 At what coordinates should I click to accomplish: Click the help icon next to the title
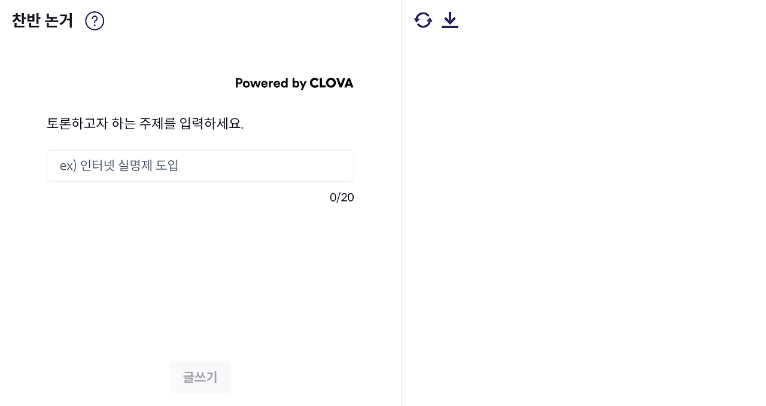click(94, 20)
